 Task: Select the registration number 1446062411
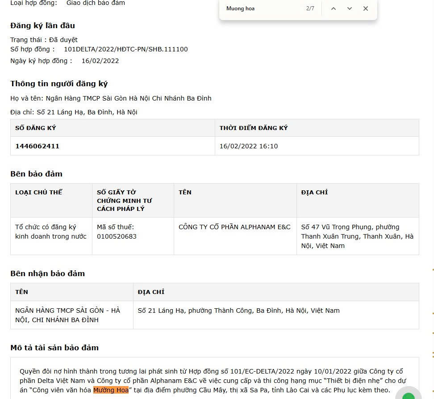[38, 146]
